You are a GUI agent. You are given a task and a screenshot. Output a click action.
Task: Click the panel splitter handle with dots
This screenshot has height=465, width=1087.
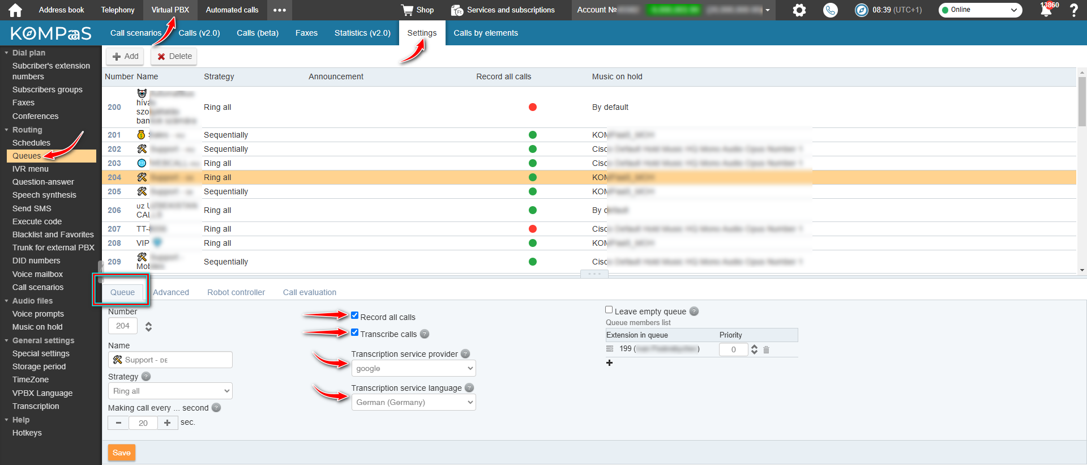tap(594, 274)
